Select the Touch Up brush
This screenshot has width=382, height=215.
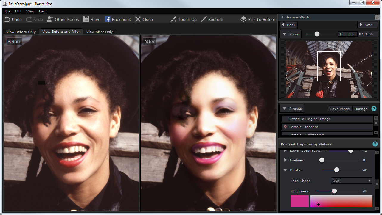click(184, 19)
